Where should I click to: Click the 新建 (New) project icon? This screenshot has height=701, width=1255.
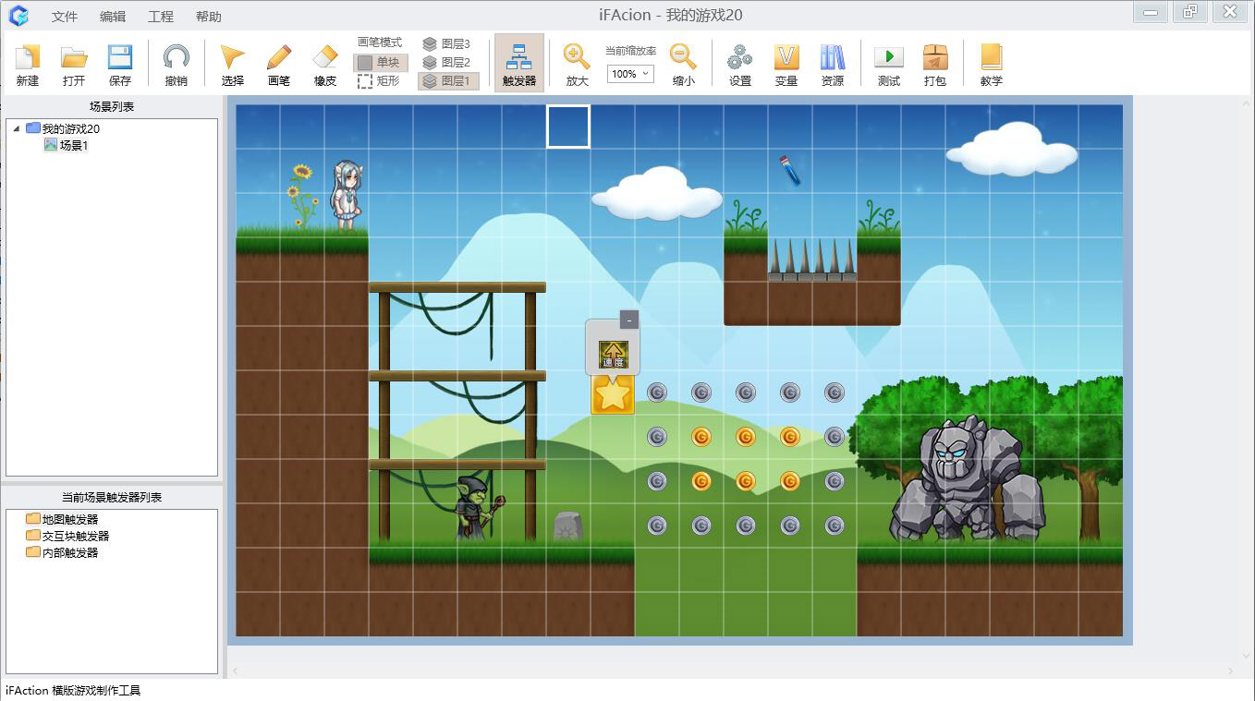tap(28, 64)
